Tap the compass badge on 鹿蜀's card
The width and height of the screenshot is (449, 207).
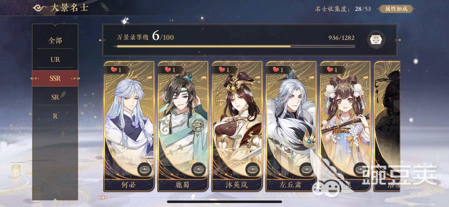(198, 169)
